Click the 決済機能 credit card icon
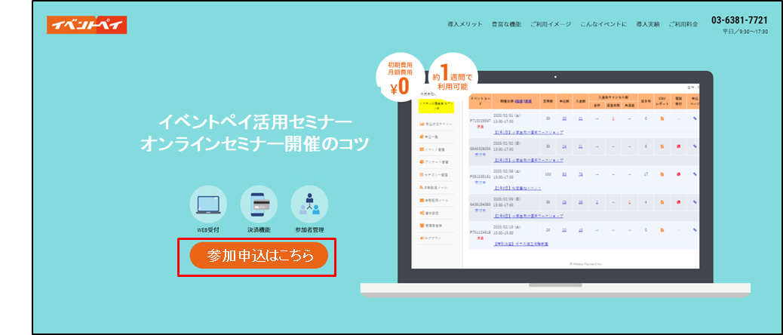The image size is (783, 335). pos(259,204)
